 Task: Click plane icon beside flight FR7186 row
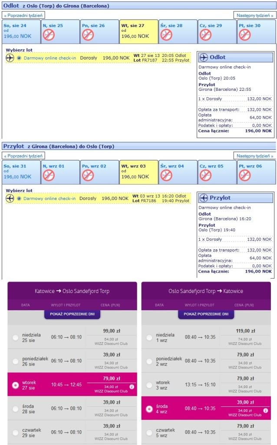coord(10,198)
